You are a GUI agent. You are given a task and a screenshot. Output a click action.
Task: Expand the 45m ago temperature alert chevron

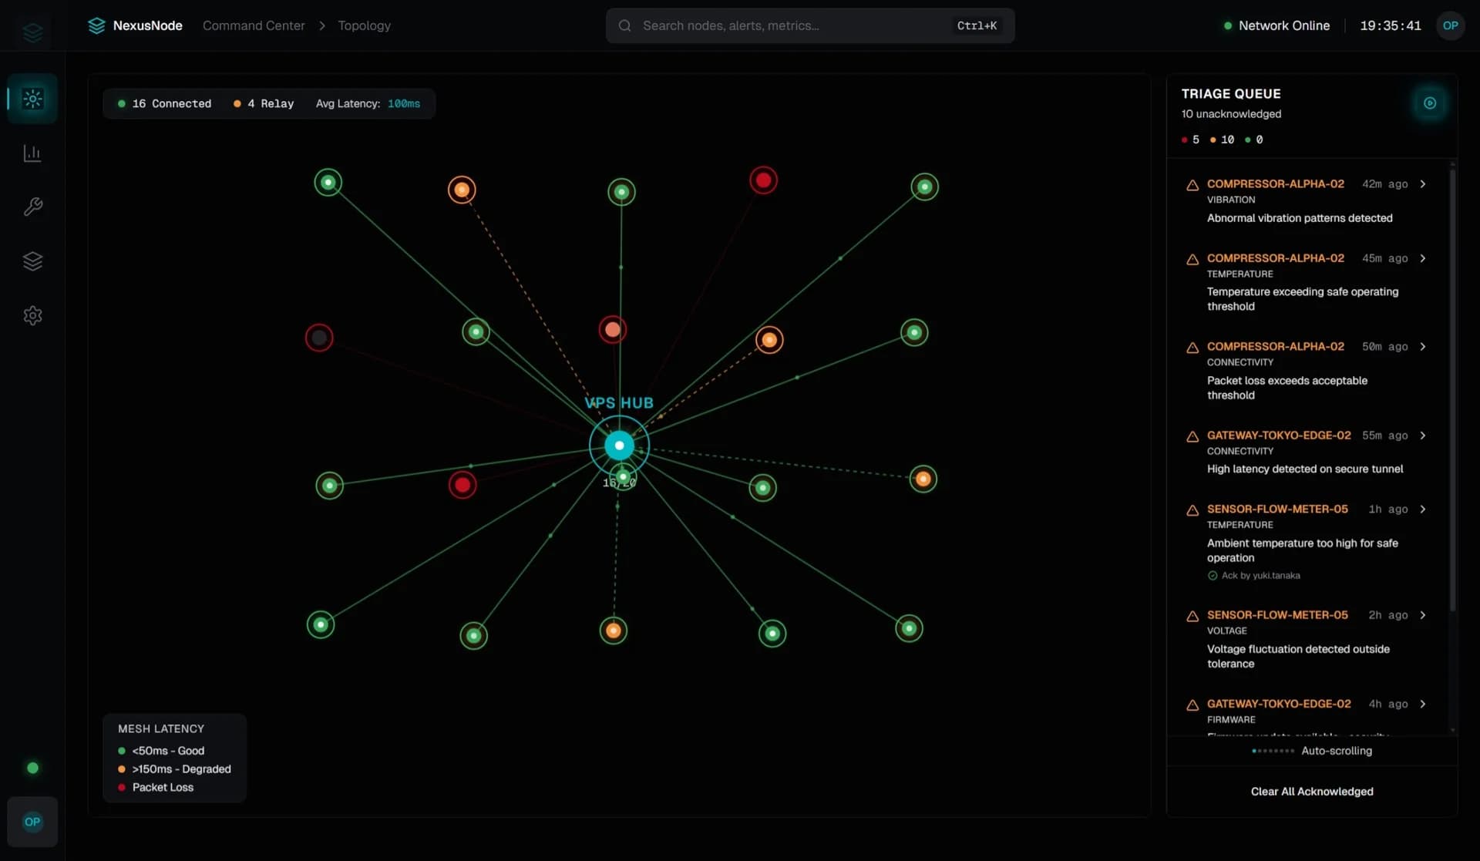(x=1423, y=258)
